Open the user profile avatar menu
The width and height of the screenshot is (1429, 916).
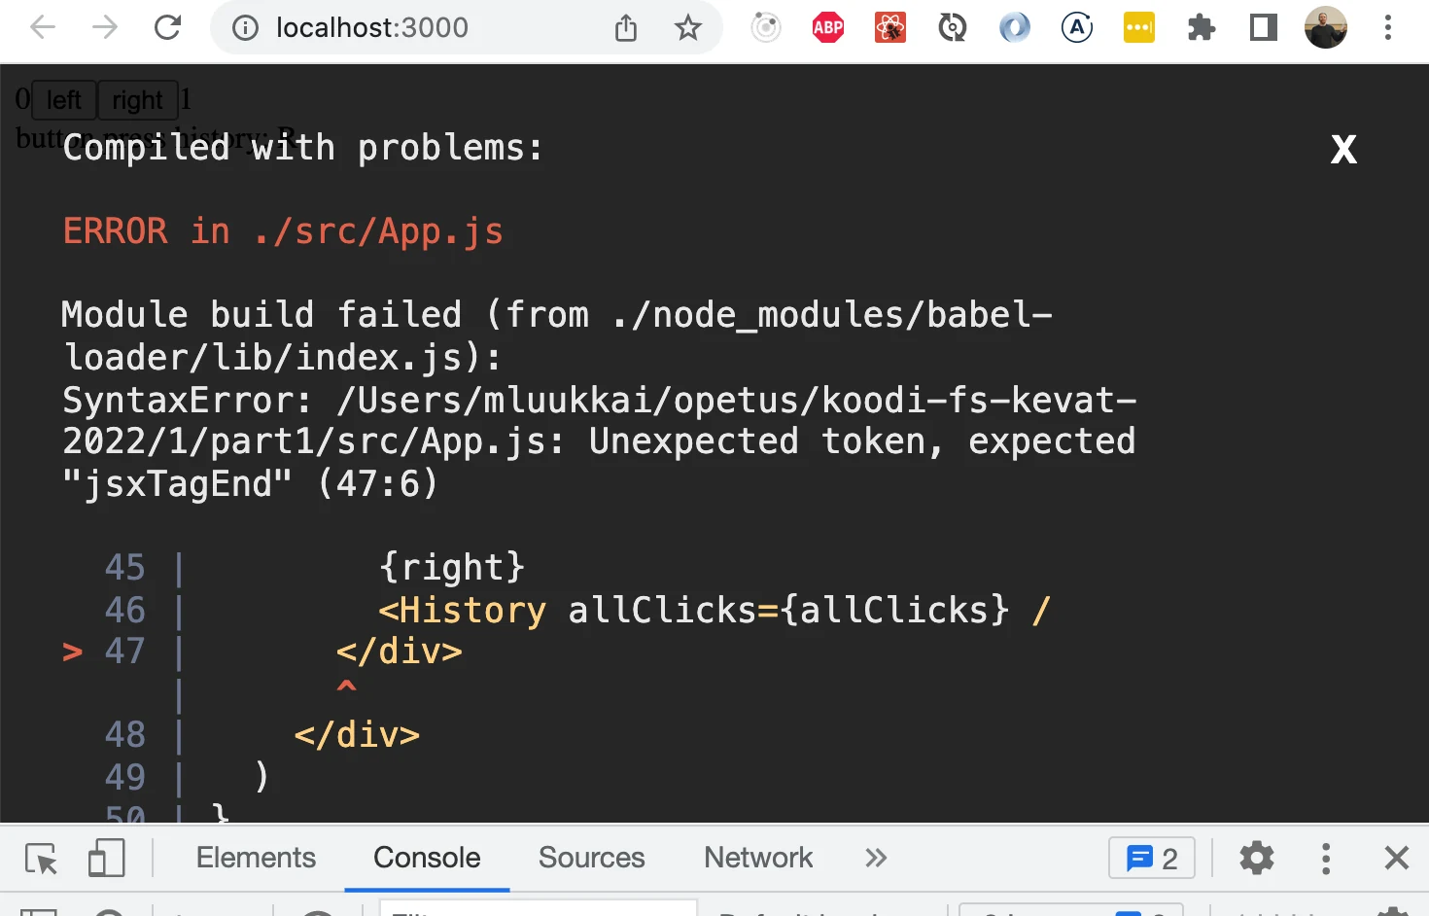[1326, 28]
